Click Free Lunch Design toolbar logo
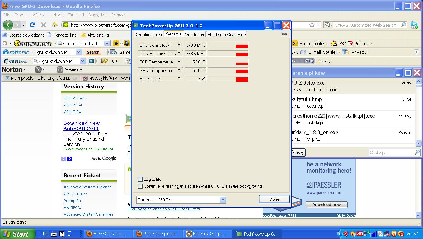The height and width of the screenshot is (239, 423). coord(33,44)
